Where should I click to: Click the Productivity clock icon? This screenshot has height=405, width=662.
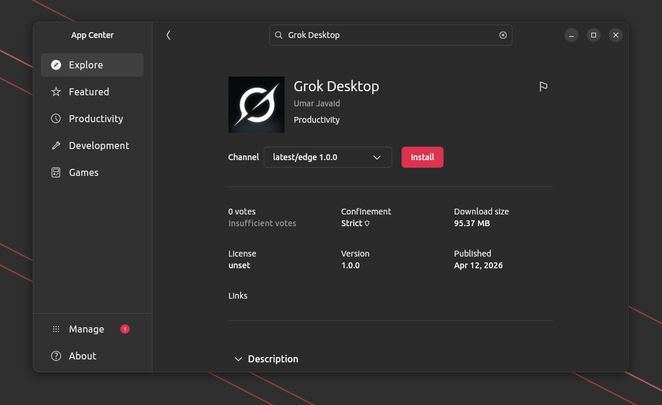pyautogui.click(x=56, y=119)
